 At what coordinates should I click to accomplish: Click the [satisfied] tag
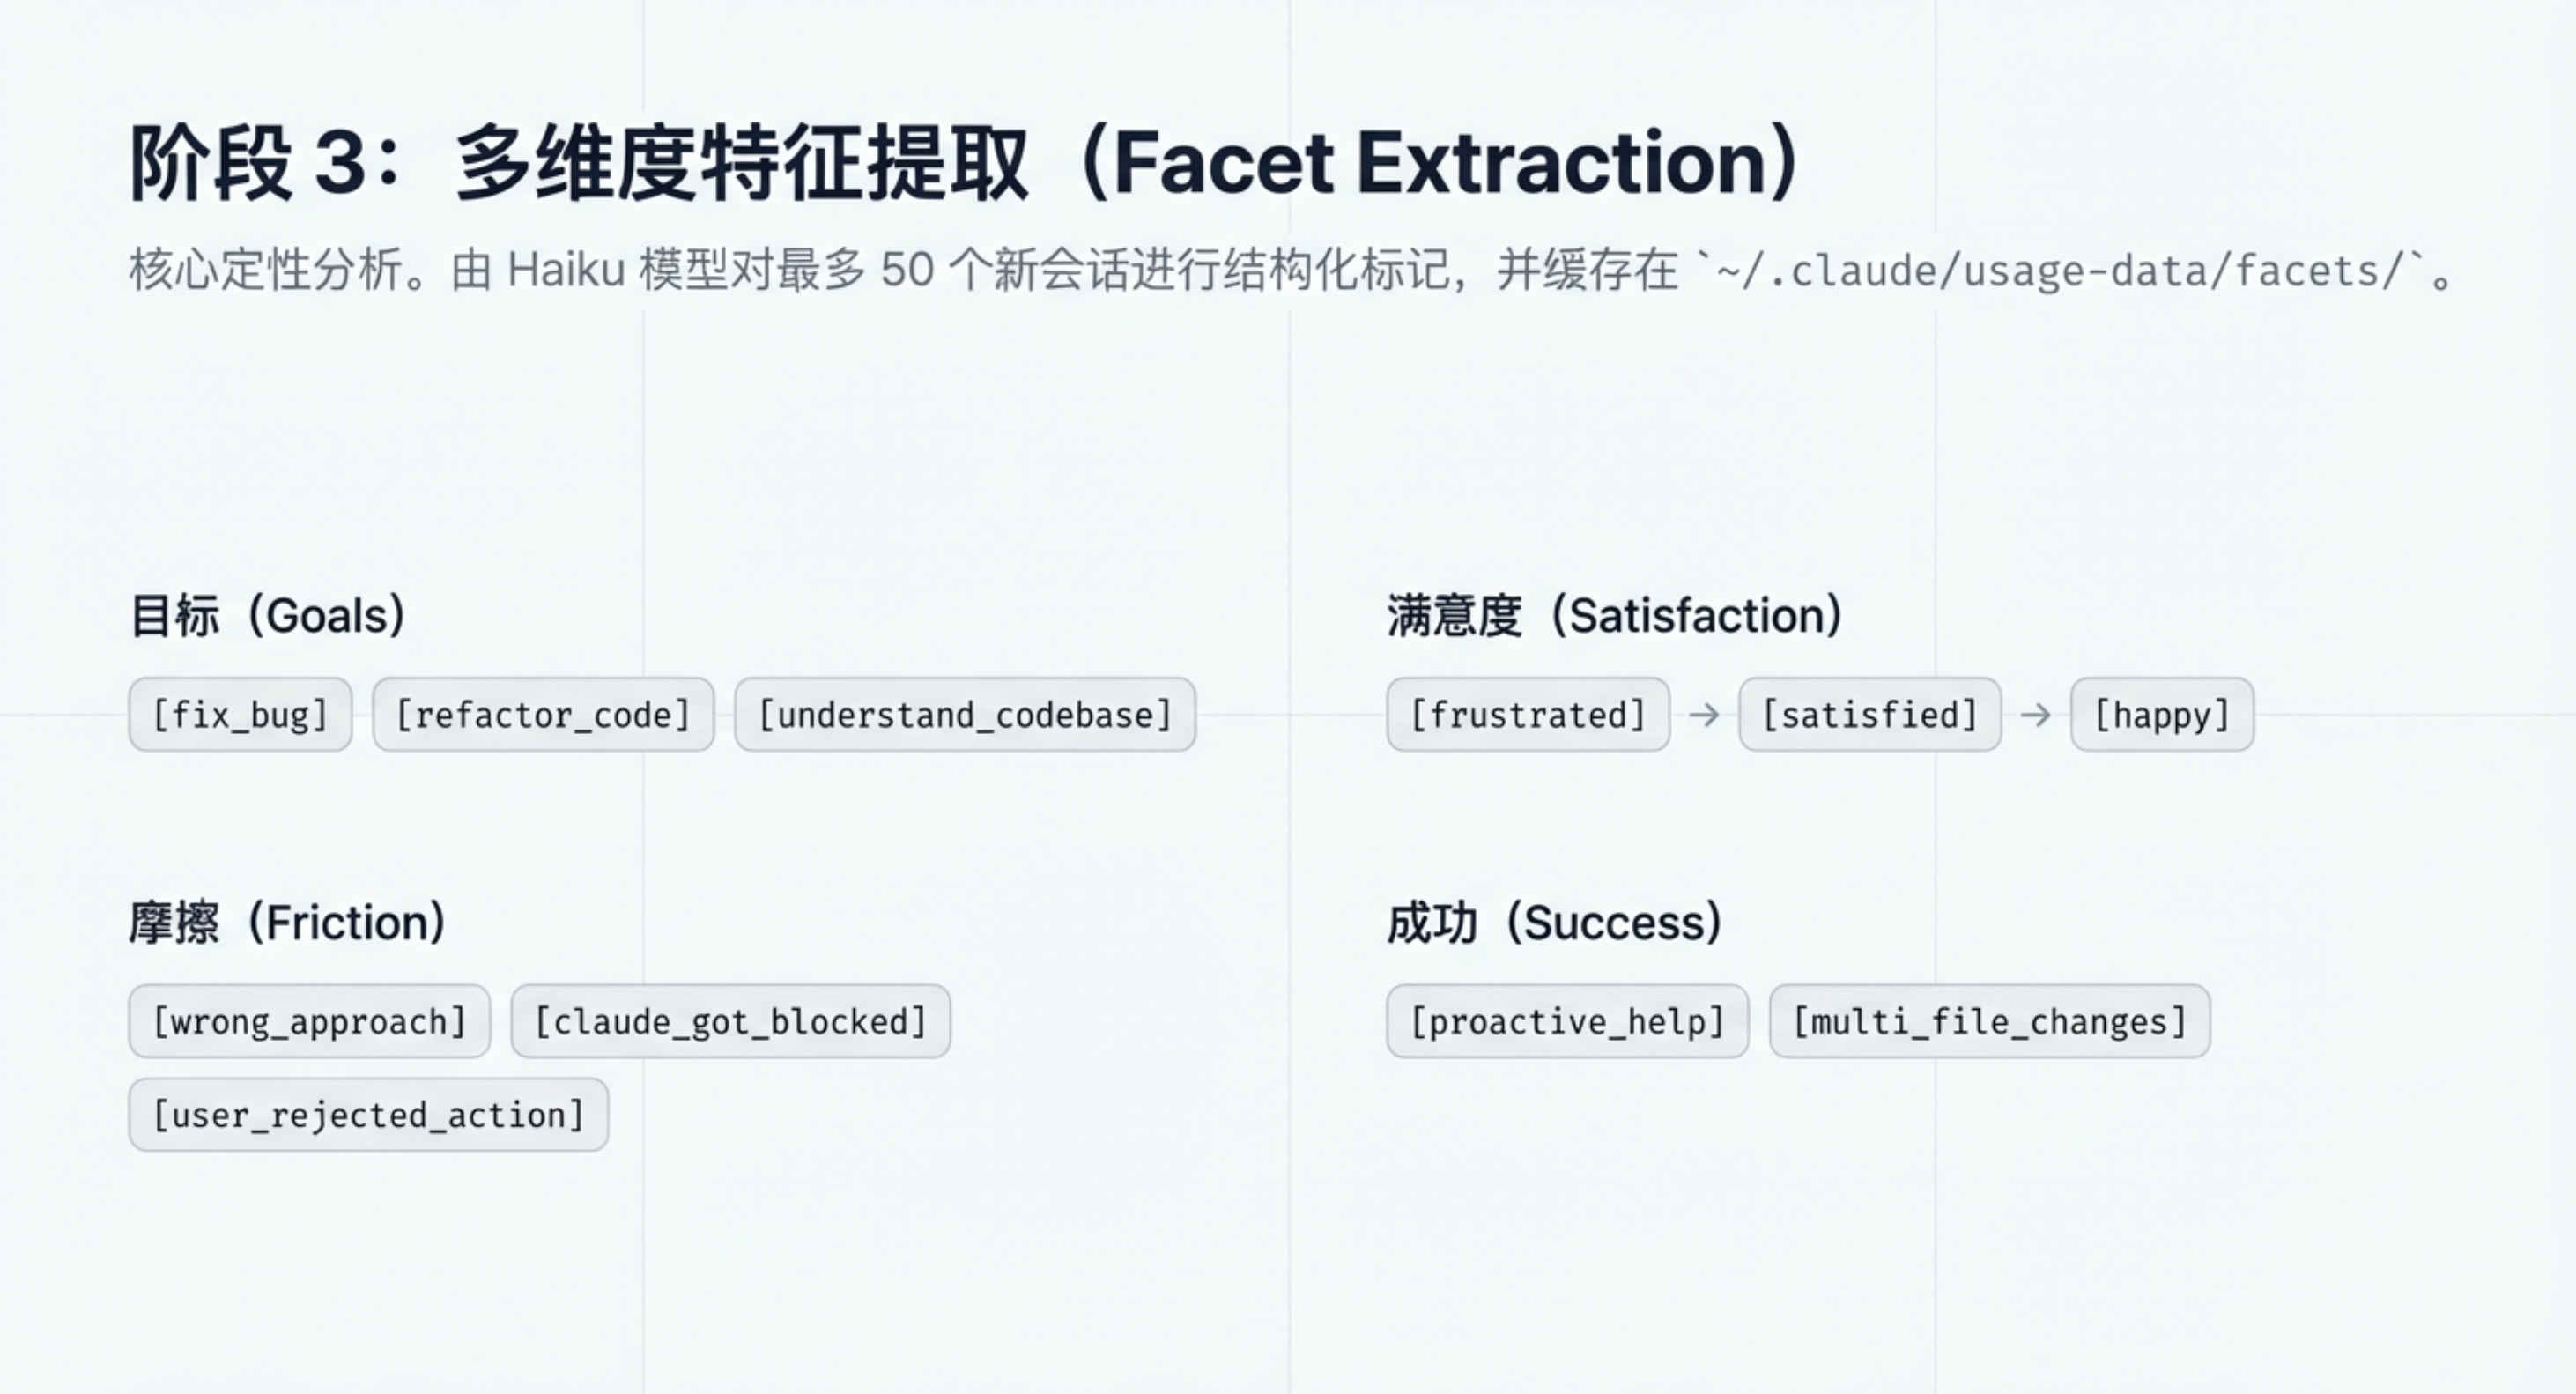1869,715
